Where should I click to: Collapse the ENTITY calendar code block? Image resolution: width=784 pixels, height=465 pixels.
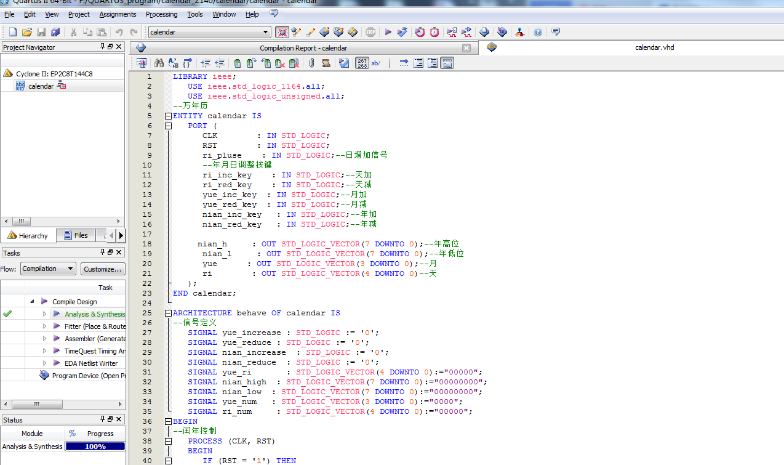pos(168,116)
